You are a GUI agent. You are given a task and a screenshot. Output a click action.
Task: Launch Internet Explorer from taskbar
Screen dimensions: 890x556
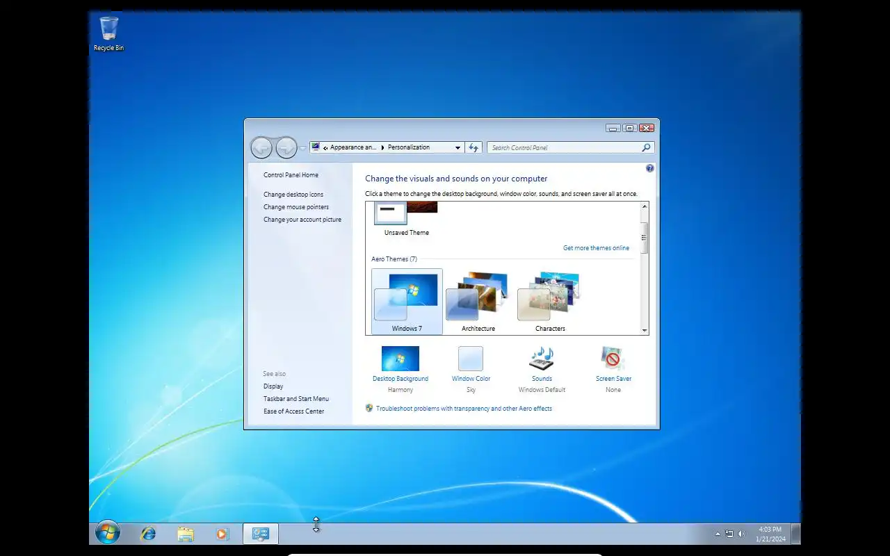coord(148,534)
